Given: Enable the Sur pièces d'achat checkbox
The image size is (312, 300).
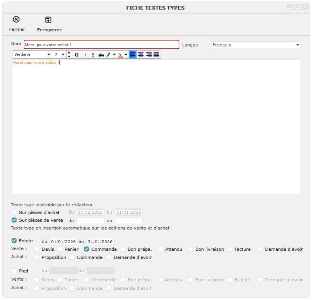Looking at the screenshot, I should click(14, 212).
